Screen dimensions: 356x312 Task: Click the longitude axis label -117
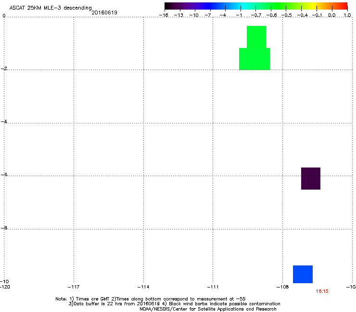click(x=74, y=287)
